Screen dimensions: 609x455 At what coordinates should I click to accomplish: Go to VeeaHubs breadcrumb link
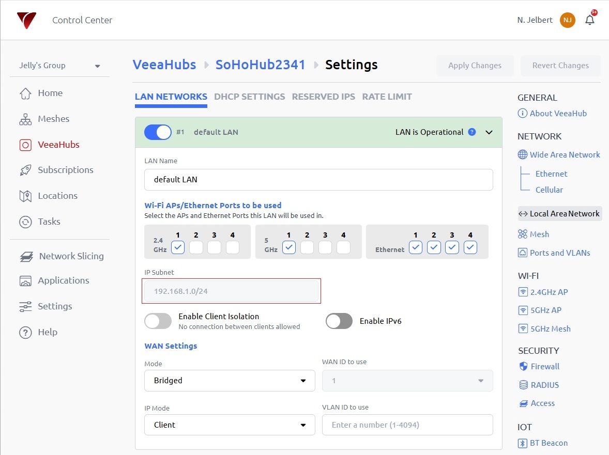(164, 65)
